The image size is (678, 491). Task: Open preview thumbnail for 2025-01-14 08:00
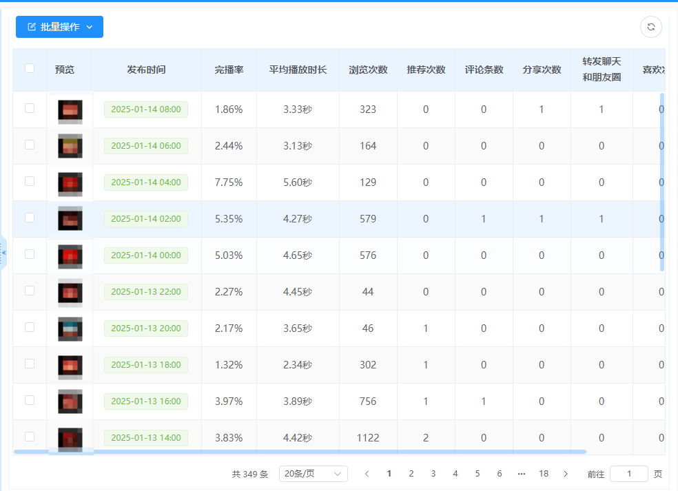pos(70,110)
